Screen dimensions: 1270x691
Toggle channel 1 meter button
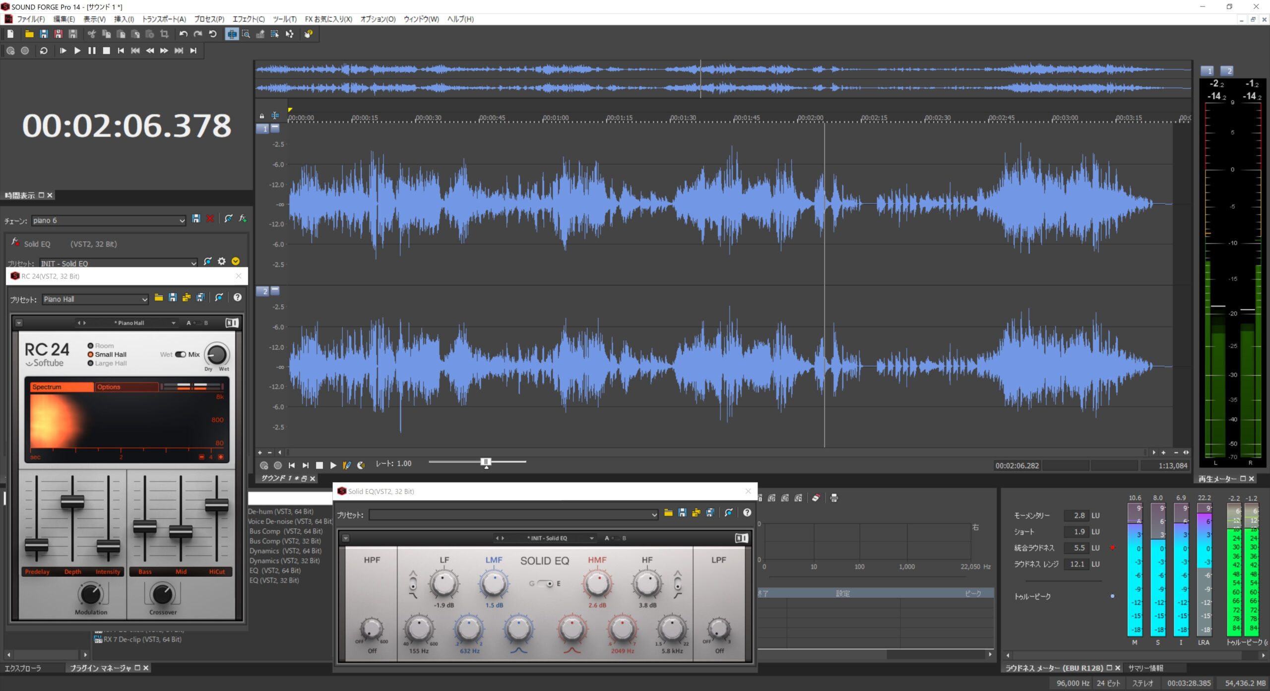click(1207, 71)
